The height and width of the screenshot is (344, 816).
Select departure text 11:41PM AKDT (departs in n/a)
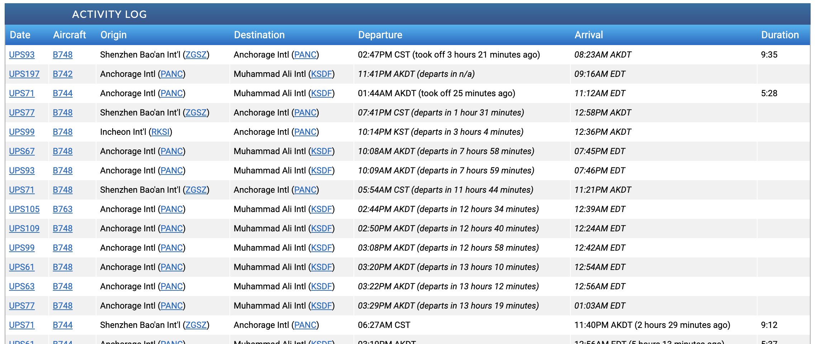[x=416, y=74]
